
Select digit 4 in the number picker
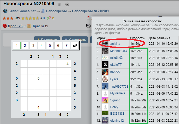pos(42,46)
